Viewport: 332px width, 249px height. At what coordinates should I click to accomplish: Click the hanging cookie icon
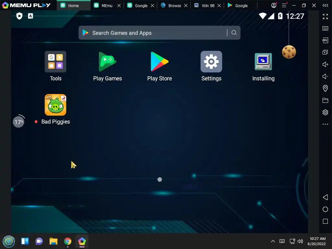point(289,52)
